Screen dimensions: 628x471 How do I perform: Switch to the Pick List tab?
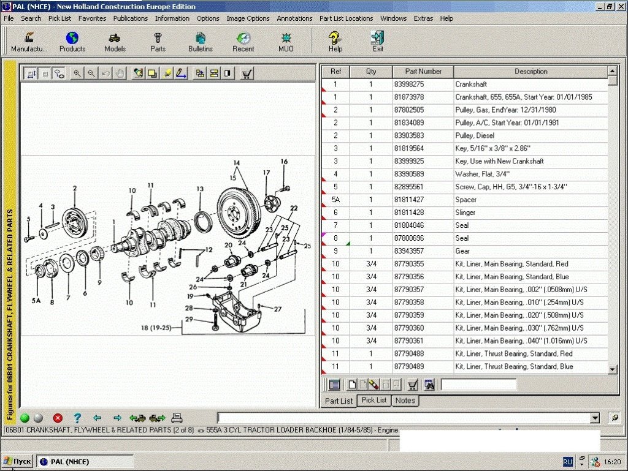[374, 400]
